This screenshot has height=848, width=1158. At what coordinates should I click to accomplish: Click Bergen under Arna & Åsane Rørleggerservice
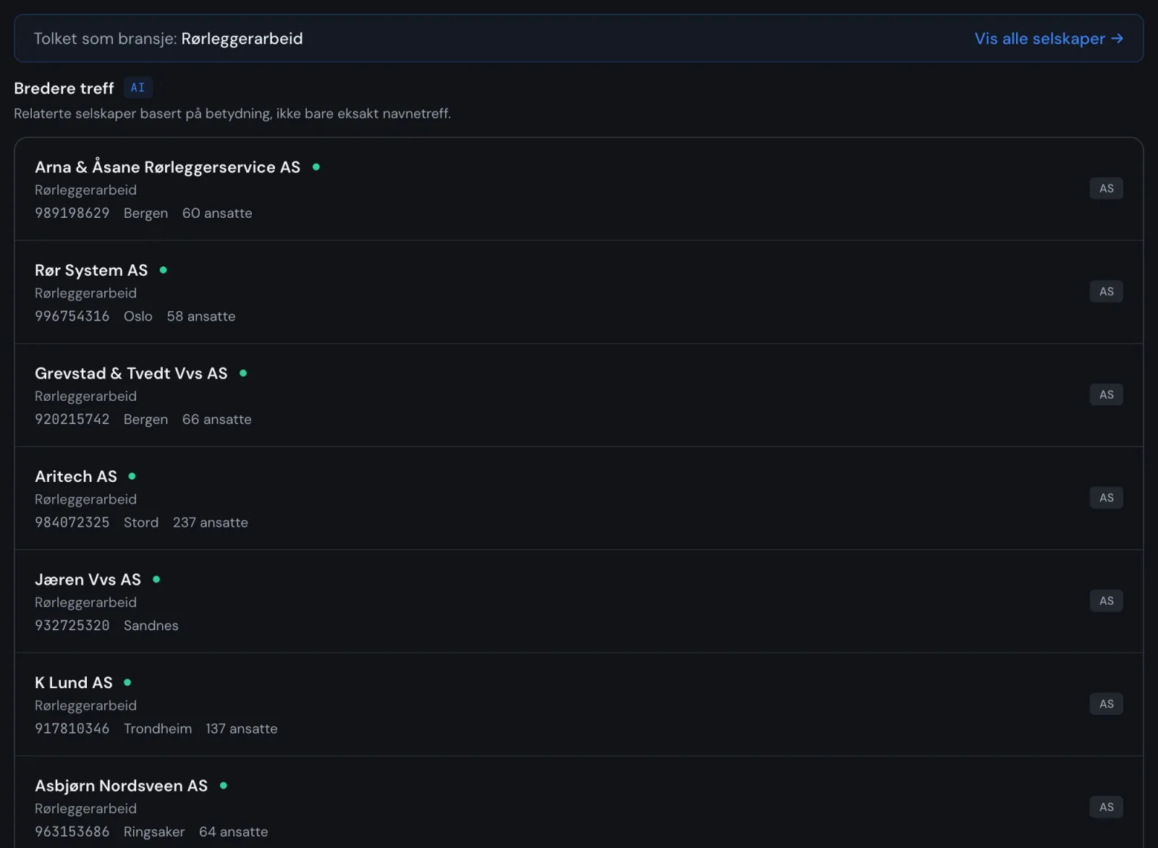pos(146,213)
